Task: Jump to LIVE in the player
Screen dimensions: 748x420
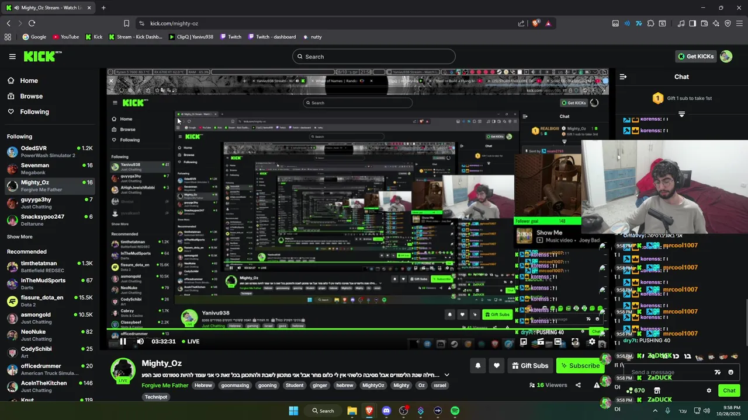Action: 191,342
